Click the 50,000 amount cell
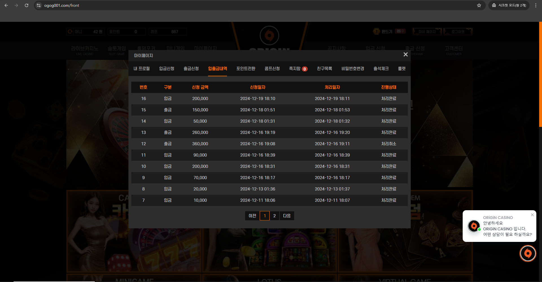Viewport: 542px width, 282px height. pyautogui.click(x=200, y=121)
